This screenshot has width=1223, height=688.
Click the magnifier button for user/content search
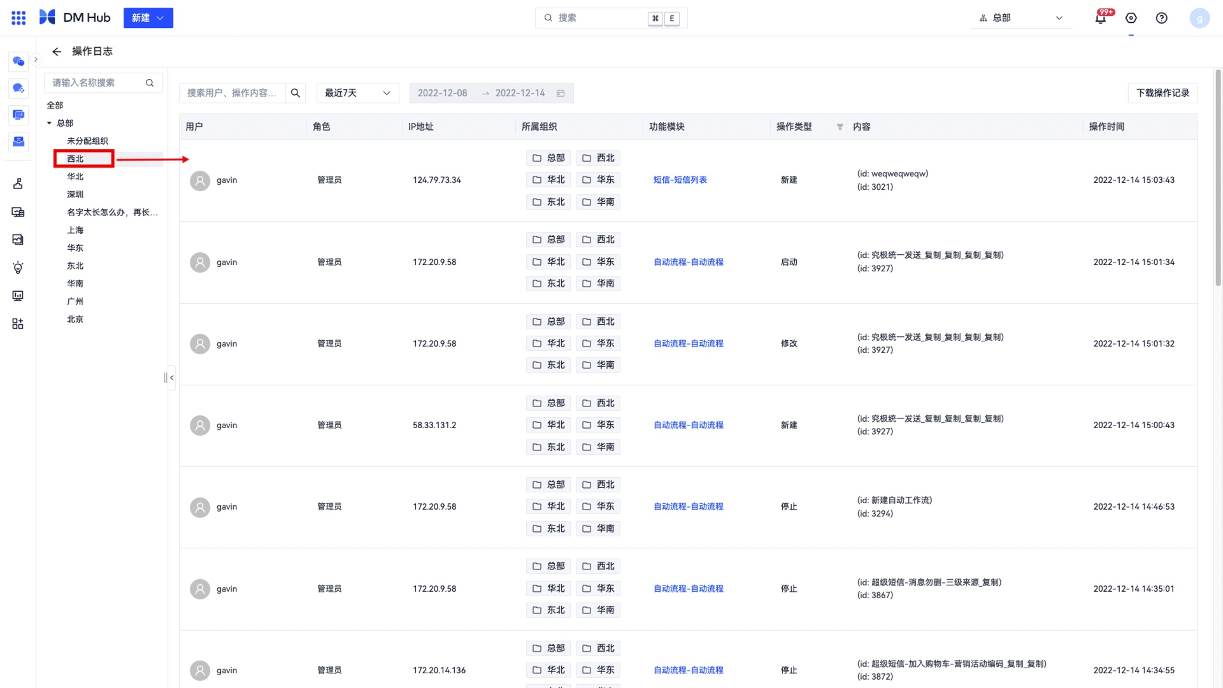click(296, 93)
